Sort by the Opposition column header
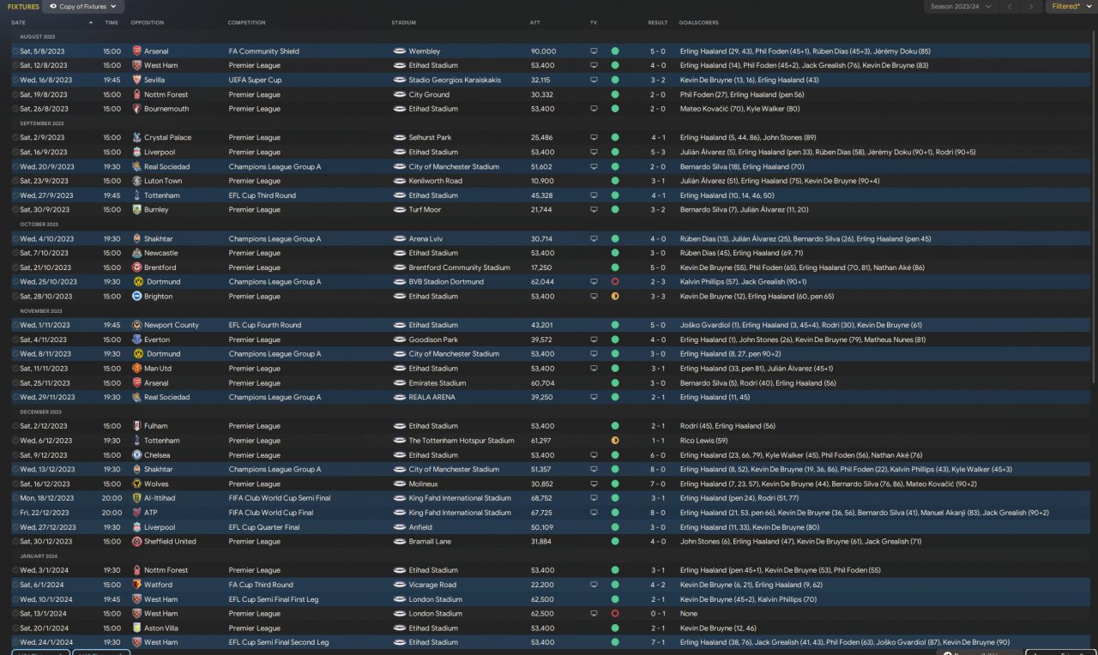This screenshot has width=1098, height=655. click(148, 22)
